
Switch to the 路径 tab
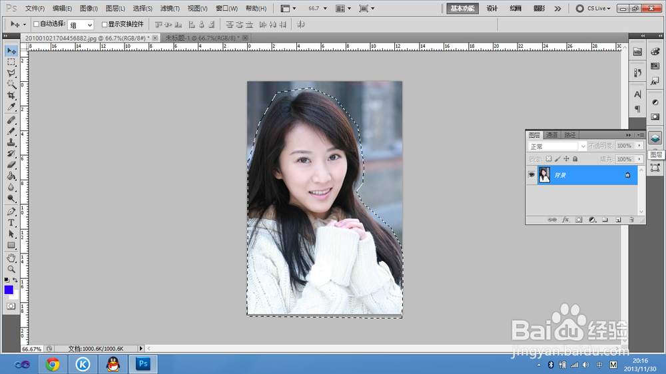(x=570, y=135)
